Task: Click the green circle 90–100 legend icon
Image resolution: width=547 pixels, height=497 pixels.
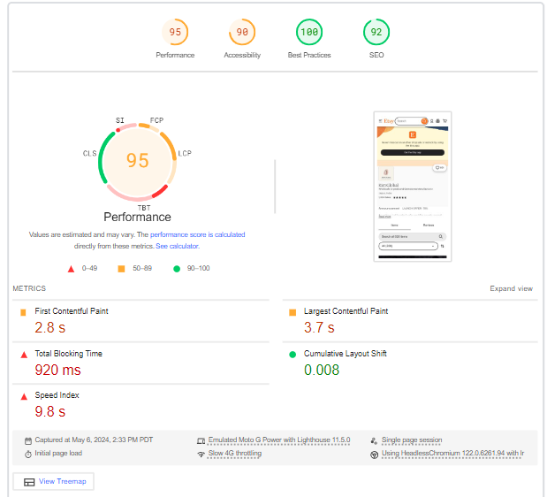Action: (x=177, y=269)
